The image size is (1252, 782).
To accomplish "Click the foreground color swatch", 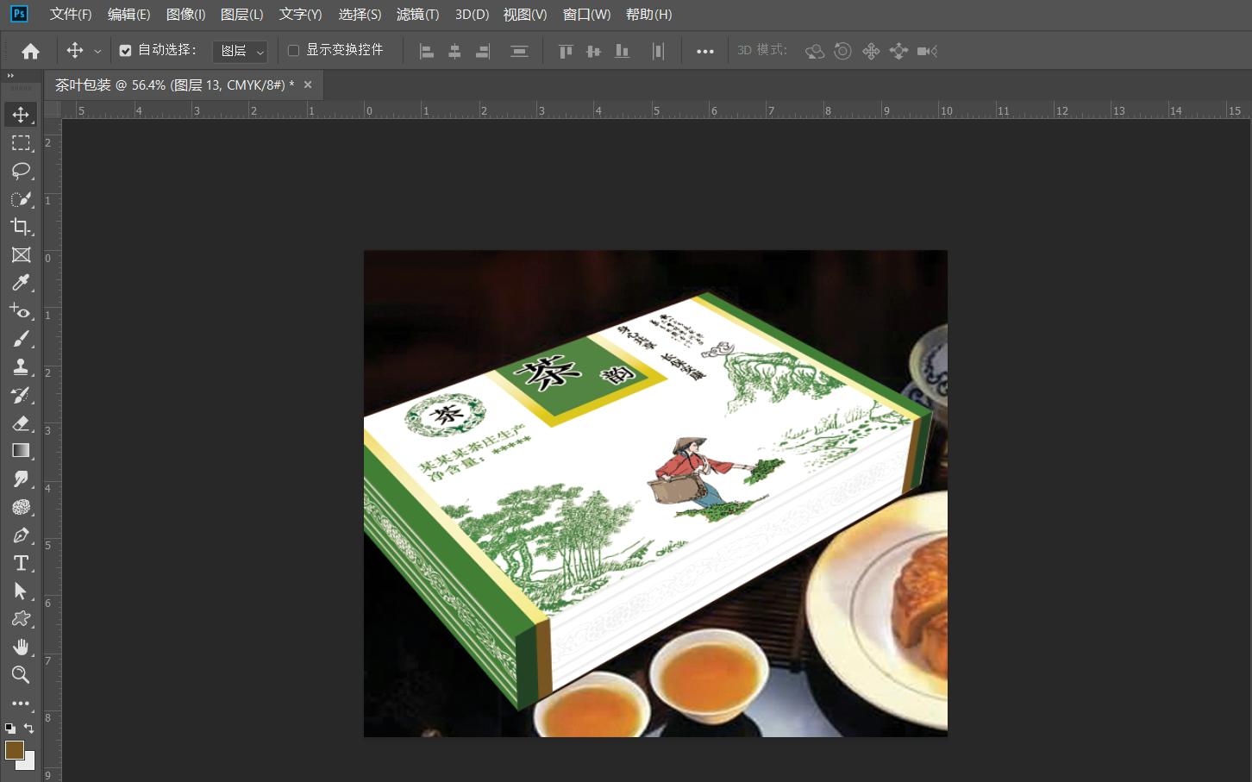I will [15, 751].
